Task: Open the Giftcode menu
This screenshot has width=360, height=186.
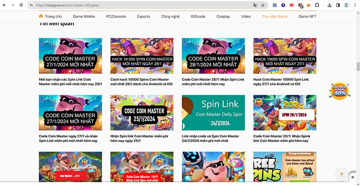Action: click(198, 16)
